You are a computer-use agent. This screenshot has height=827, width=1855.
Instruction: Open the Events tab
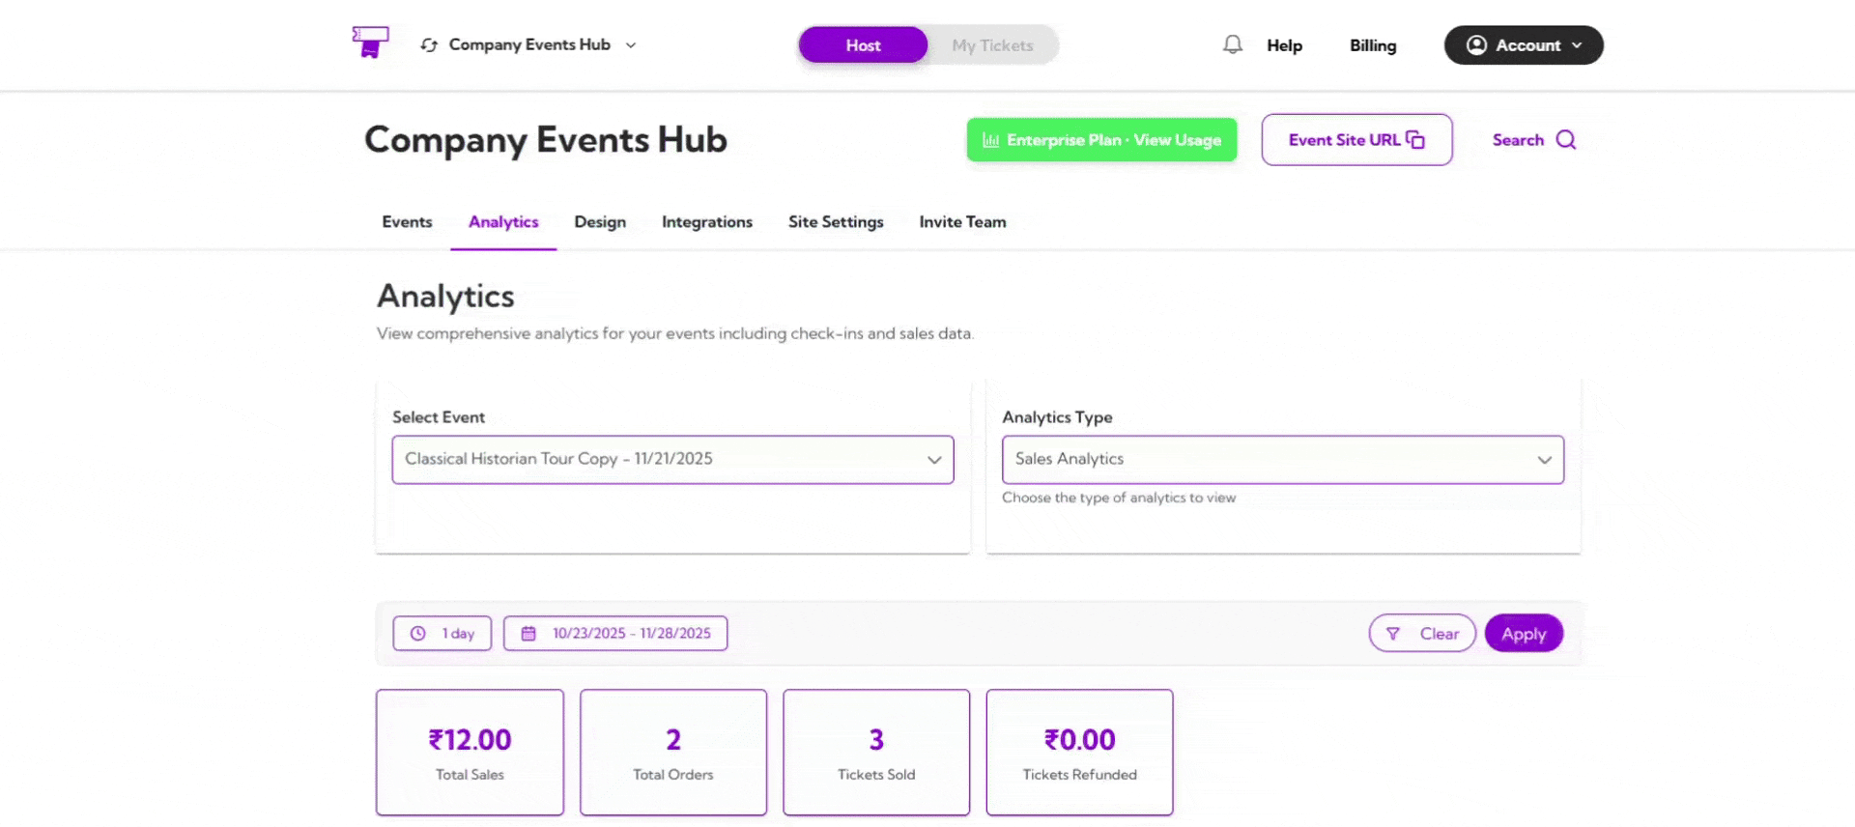tap(407, 222)
